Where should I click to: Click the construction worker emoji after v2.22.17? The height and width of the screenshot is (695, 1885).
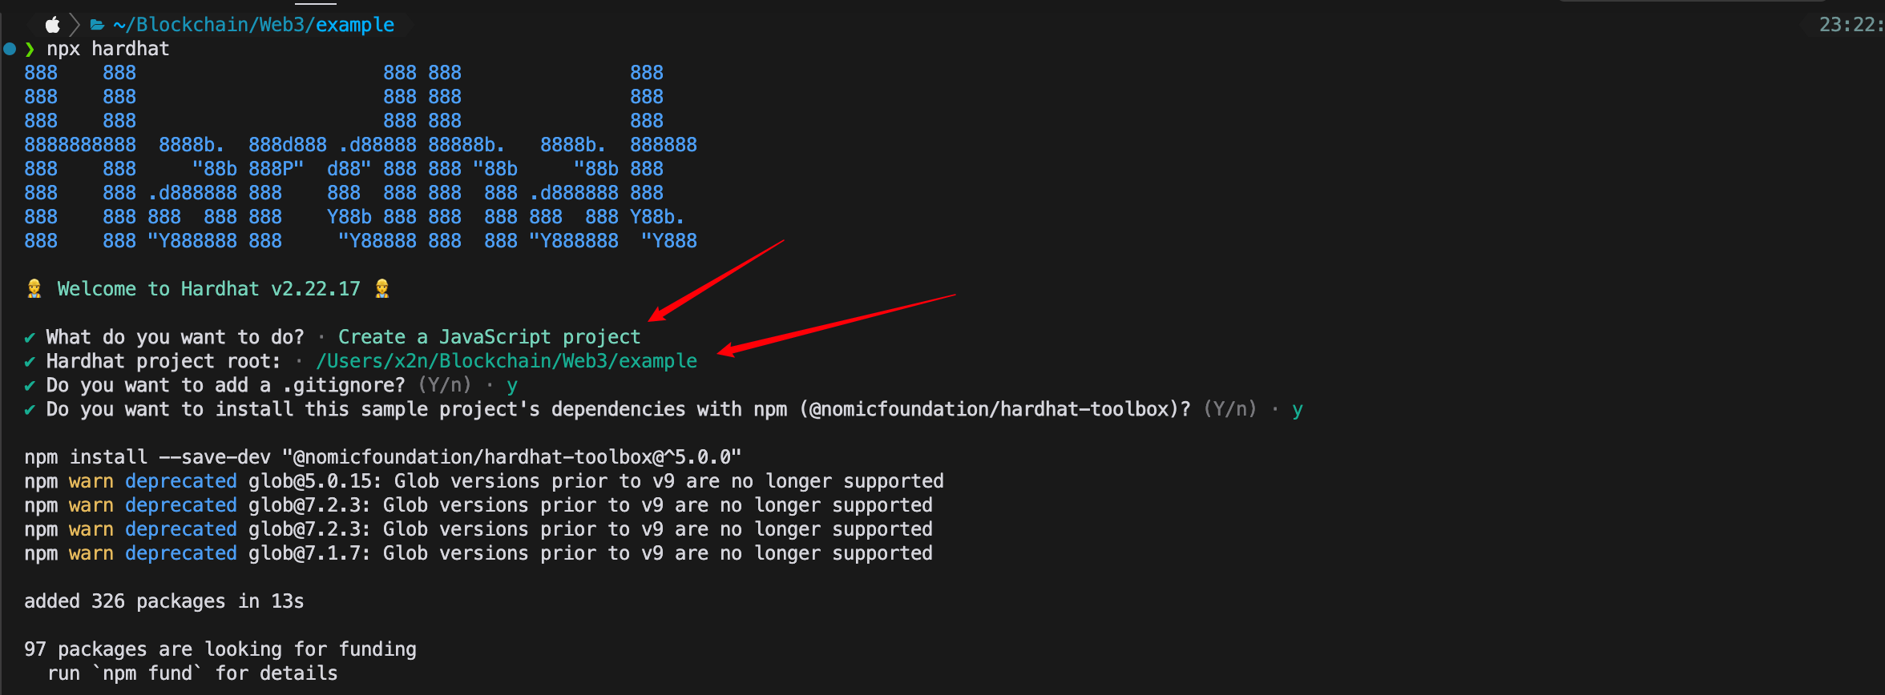382,288
